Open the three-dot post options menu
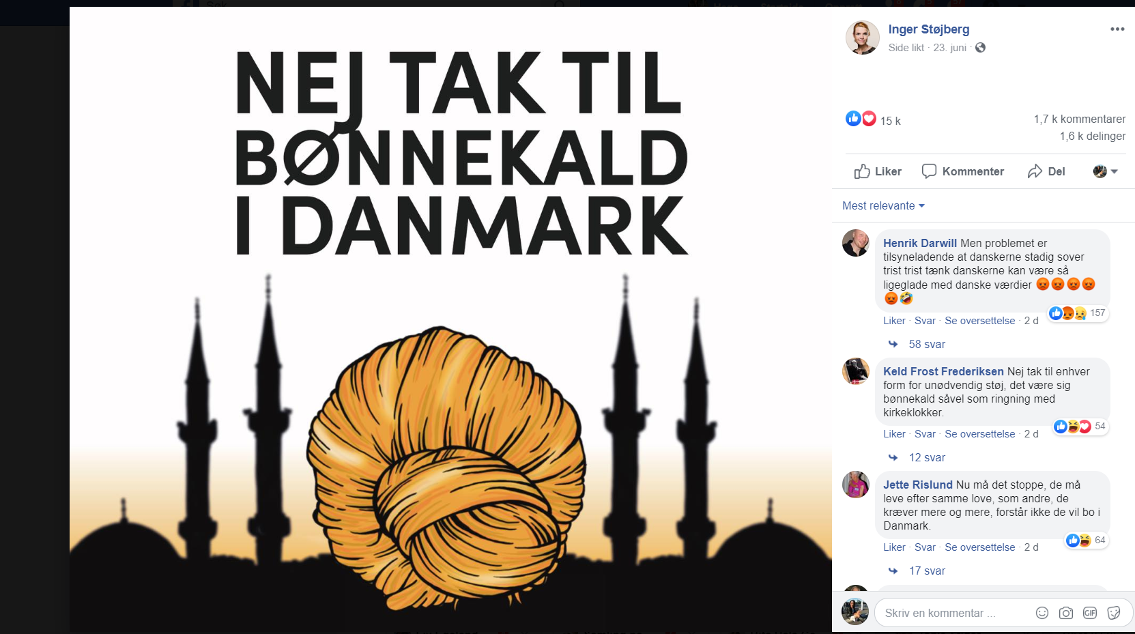 (x=1117, y=29)
